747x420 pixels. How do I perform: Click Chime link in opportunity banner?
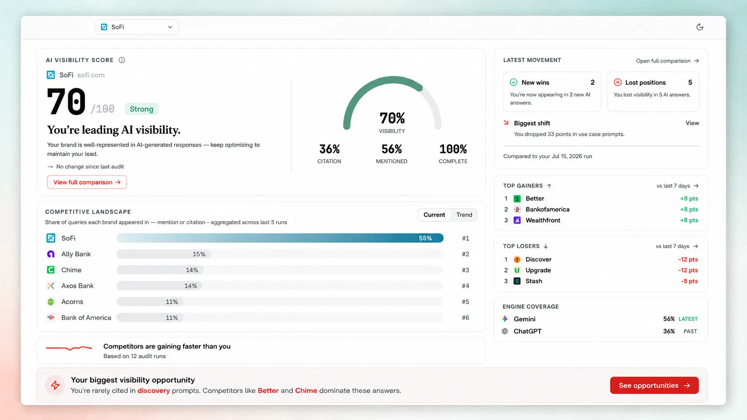tap(306, 391)
